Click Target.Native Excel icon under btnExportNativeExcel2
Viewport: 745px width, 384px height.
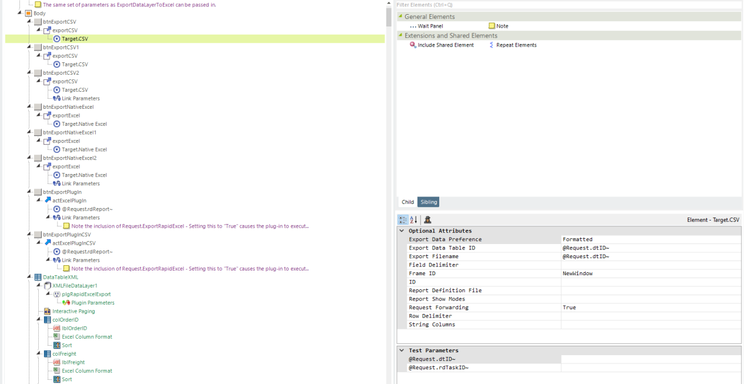point(57,175)
